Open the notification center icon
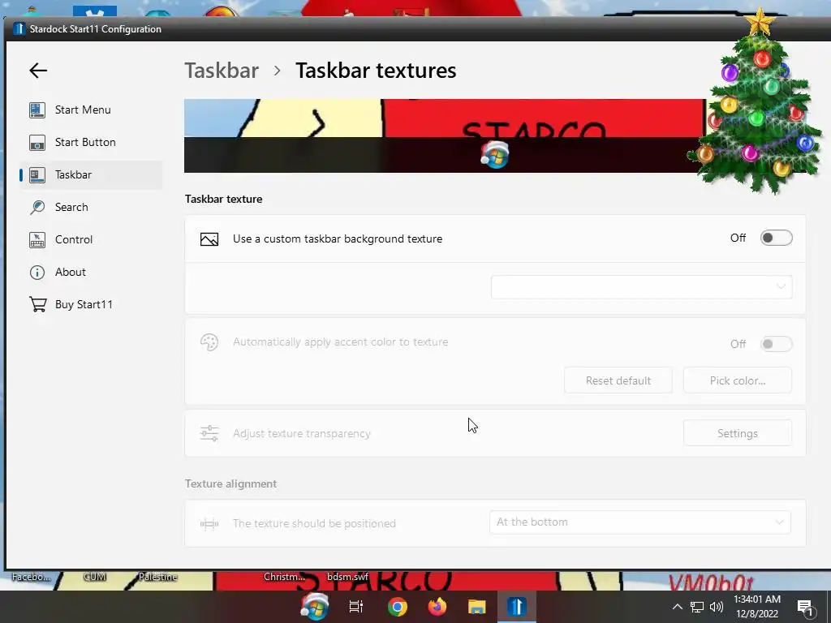Viewport: 831px width, 623px height. click(x=805, y=608)
